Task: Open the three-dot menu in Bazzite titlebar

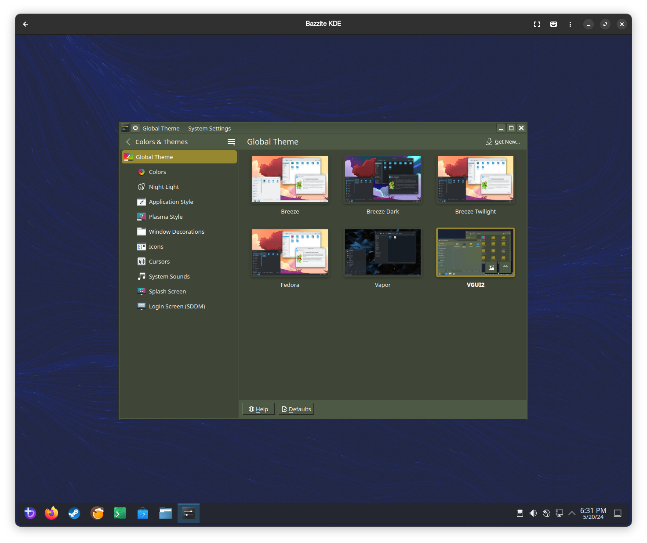Action: click(x=570, y=24)
